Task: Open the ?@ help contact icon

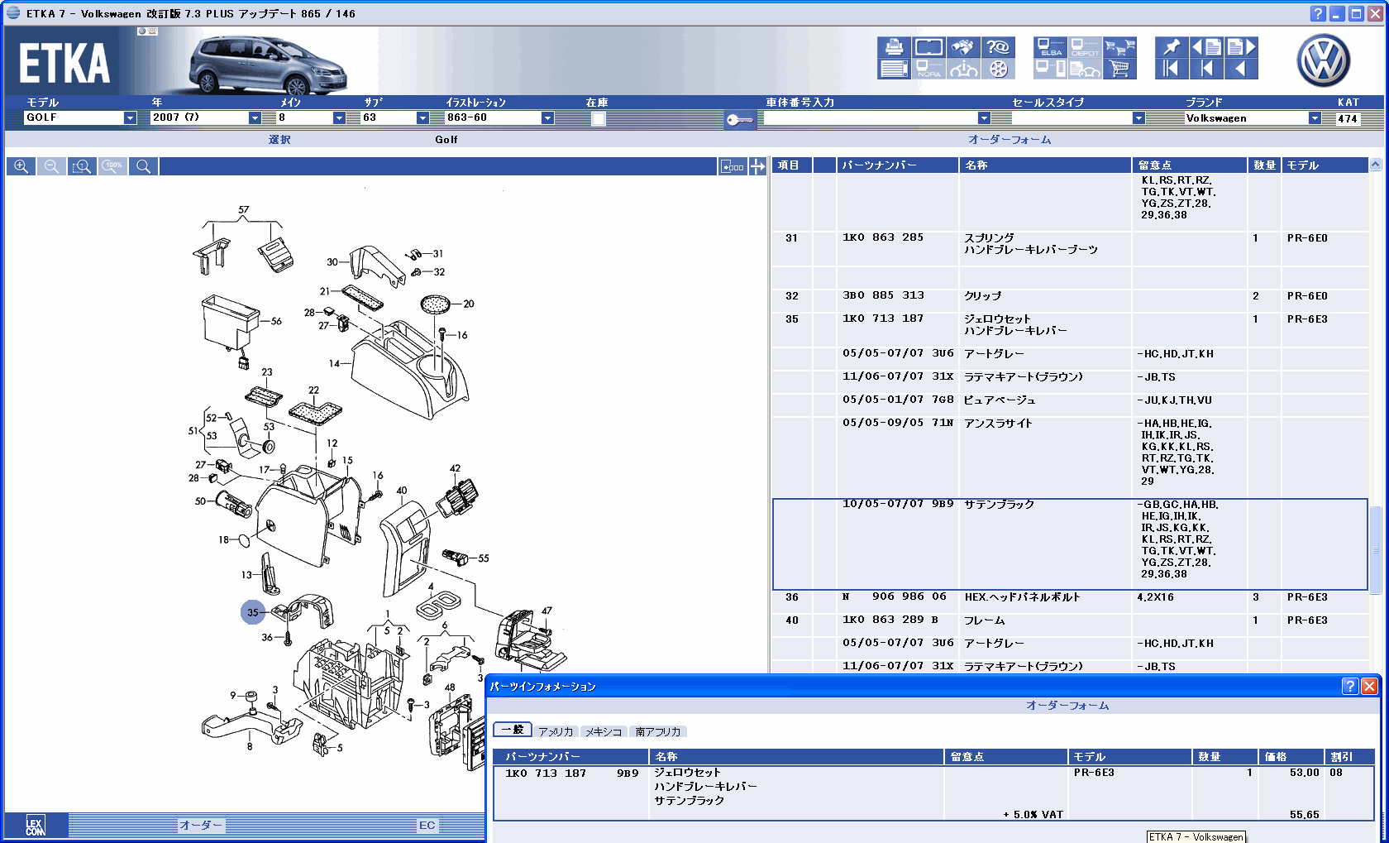Action: (x=998, y=47)
